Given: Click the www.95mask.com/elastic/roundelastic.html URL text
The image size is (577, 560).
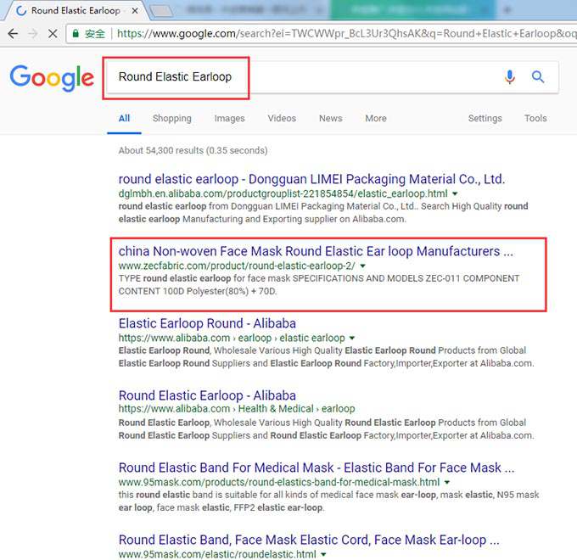Looking at the screenshot, I should (217, 554).
